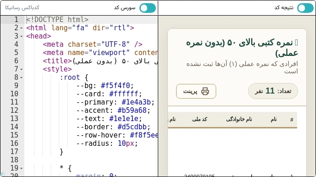Click the --accent: #b59a68 code line
This screenshot has width=316, height=177.
click(x=113, y=111)
